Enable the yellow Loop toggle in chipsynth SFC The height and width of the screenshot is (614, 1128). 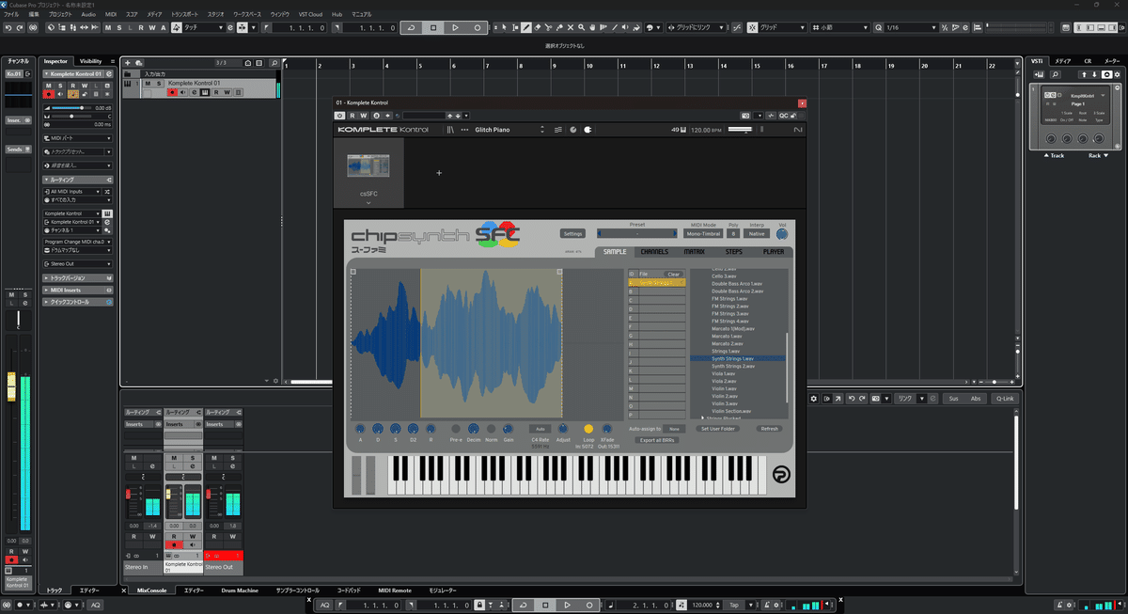(588, 429)
